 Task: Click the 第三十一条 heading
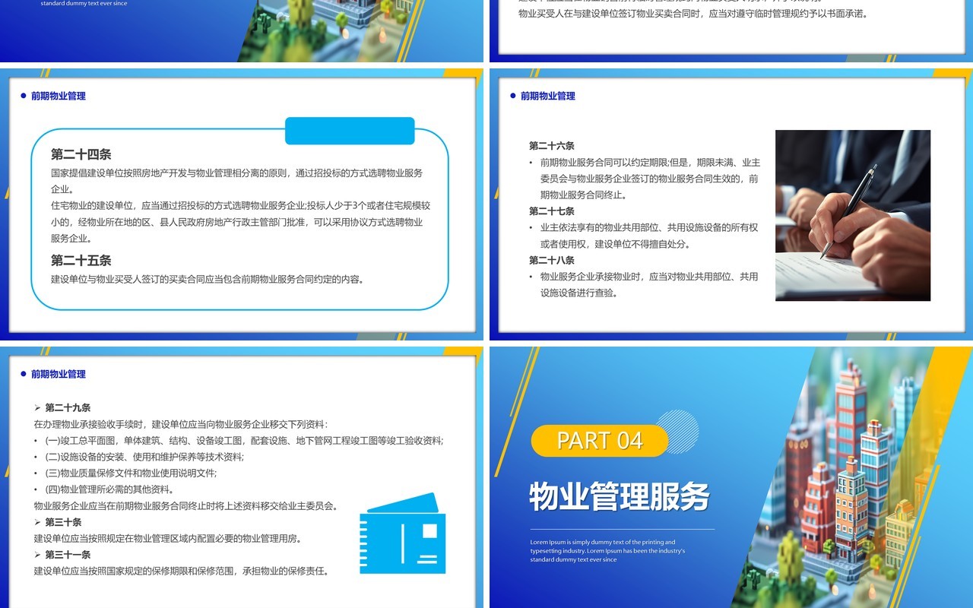click(x=68, y=555)
